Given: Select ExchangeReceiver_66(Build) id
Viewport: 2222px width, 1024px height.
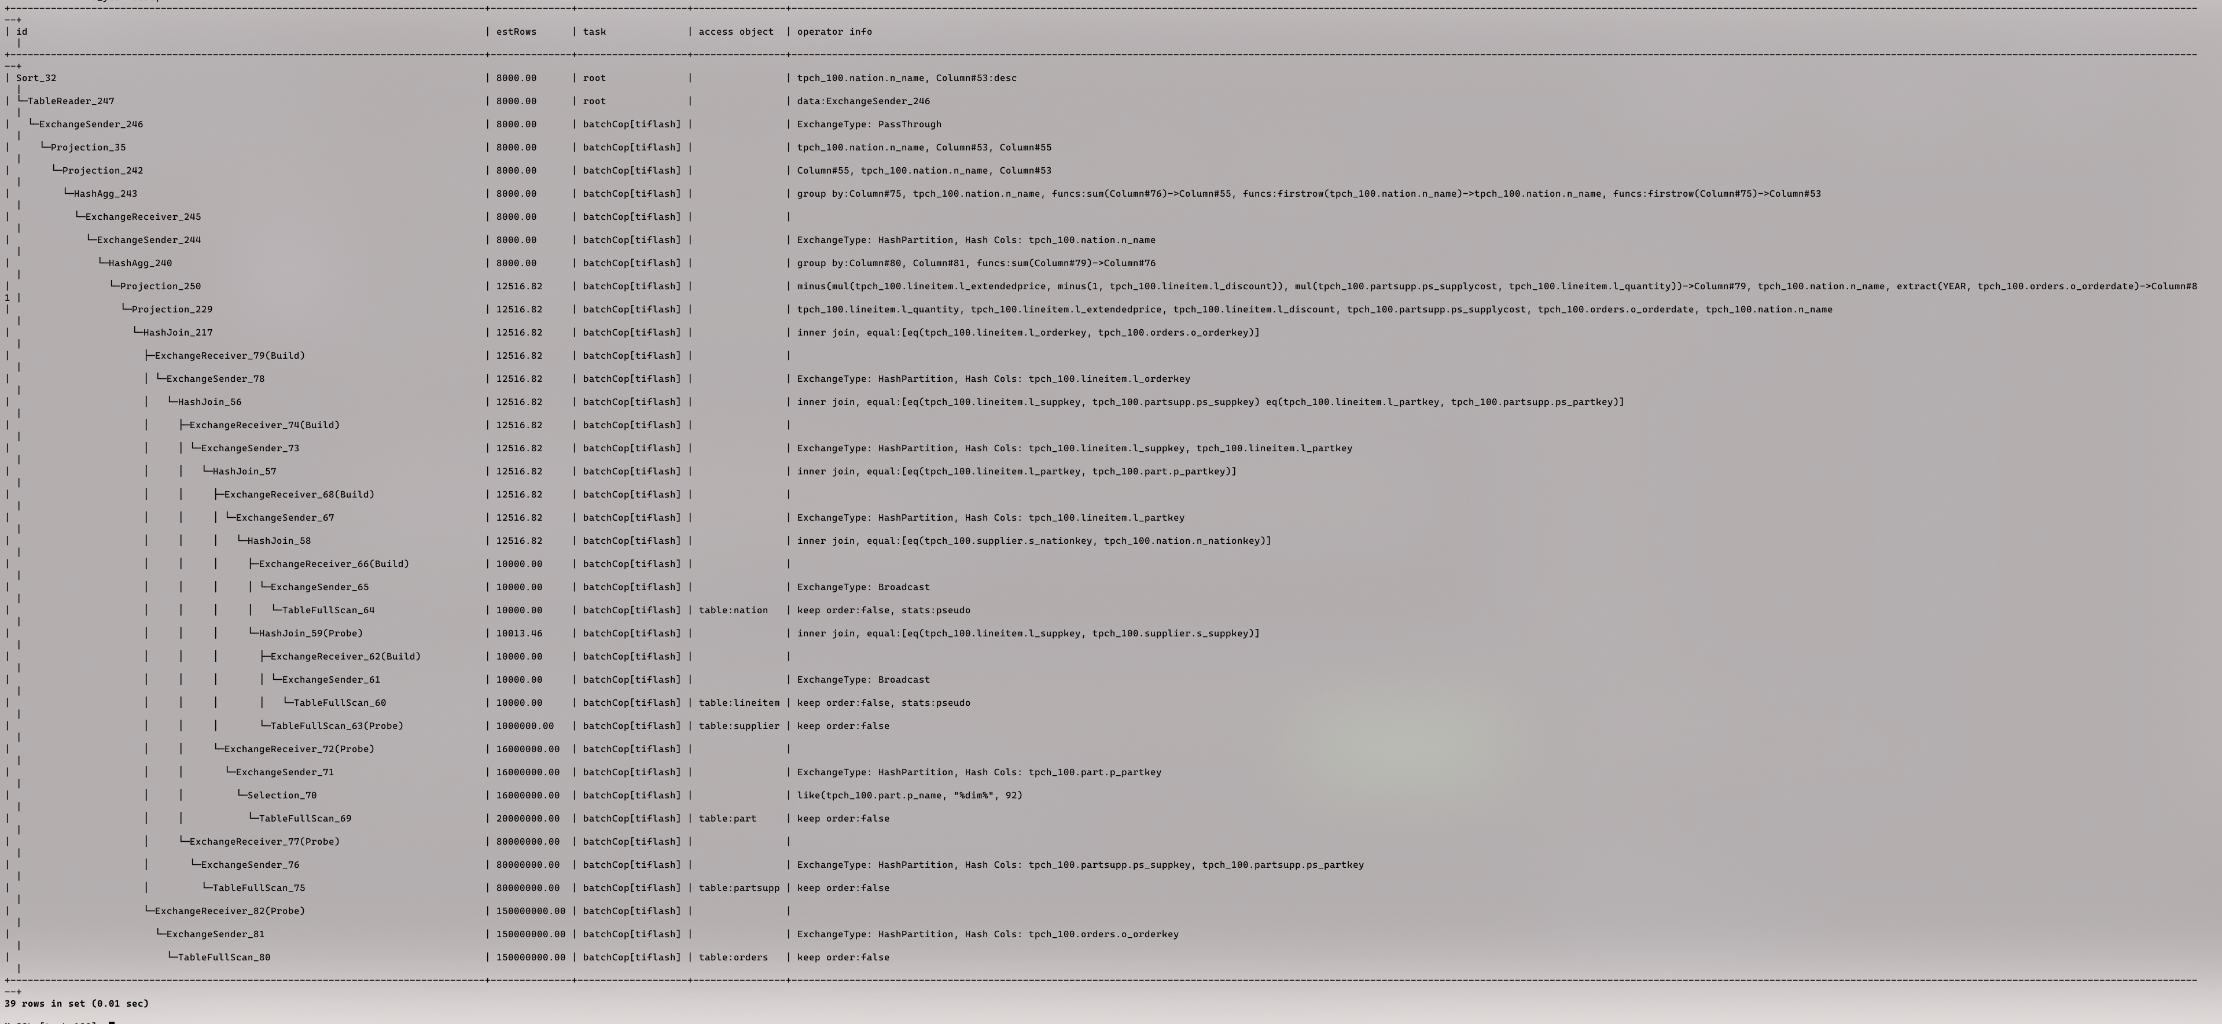Looking at the screenshot, I should (334, 564).
